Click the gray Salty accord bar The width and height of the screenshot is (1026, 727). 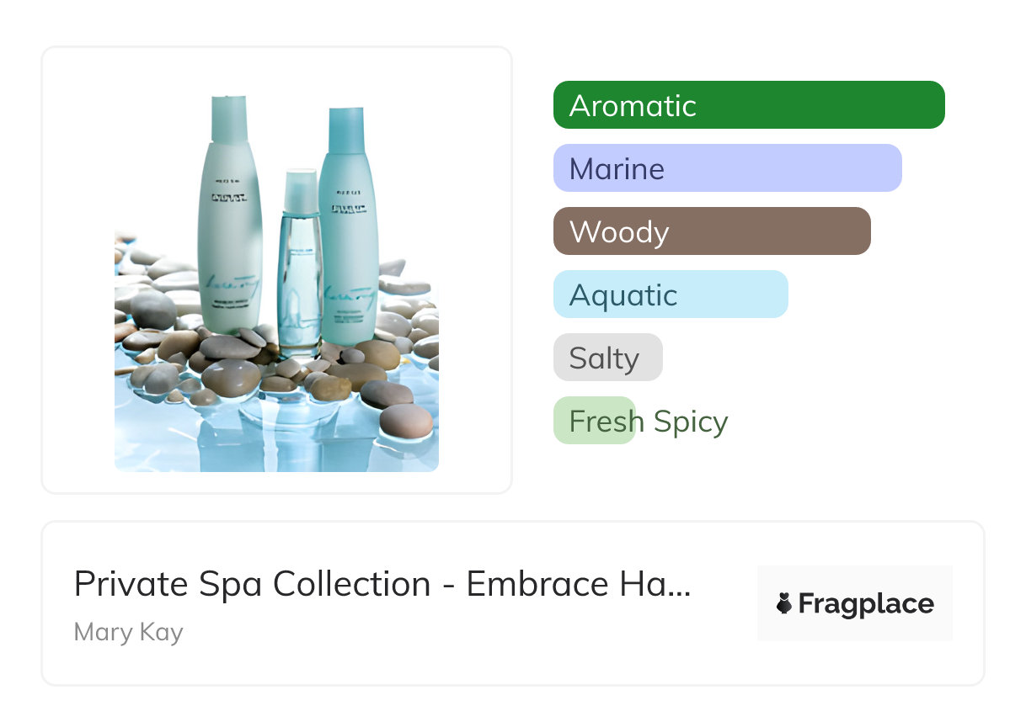(607, 358)
